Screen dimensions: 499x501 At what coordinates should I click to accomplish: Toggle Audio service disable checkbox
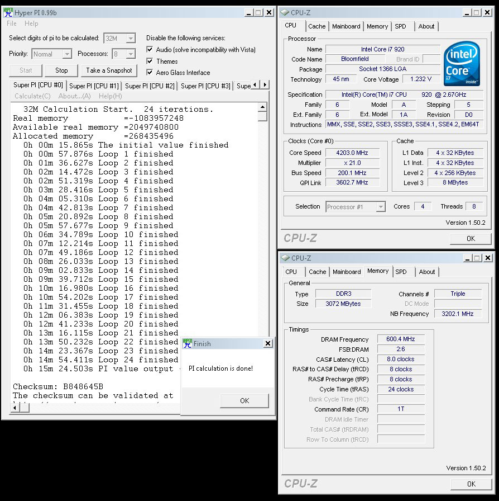click(150, 49)
